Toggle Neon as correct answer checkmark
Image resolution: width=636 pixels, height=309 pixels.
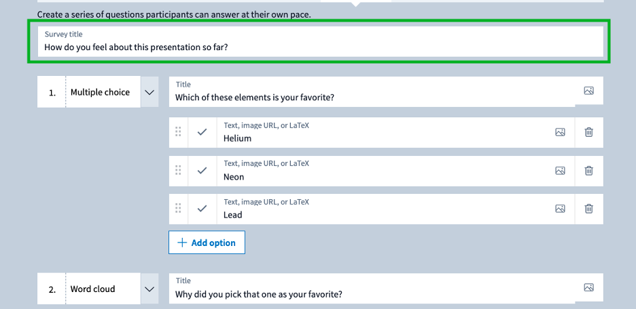coord(202,171)
